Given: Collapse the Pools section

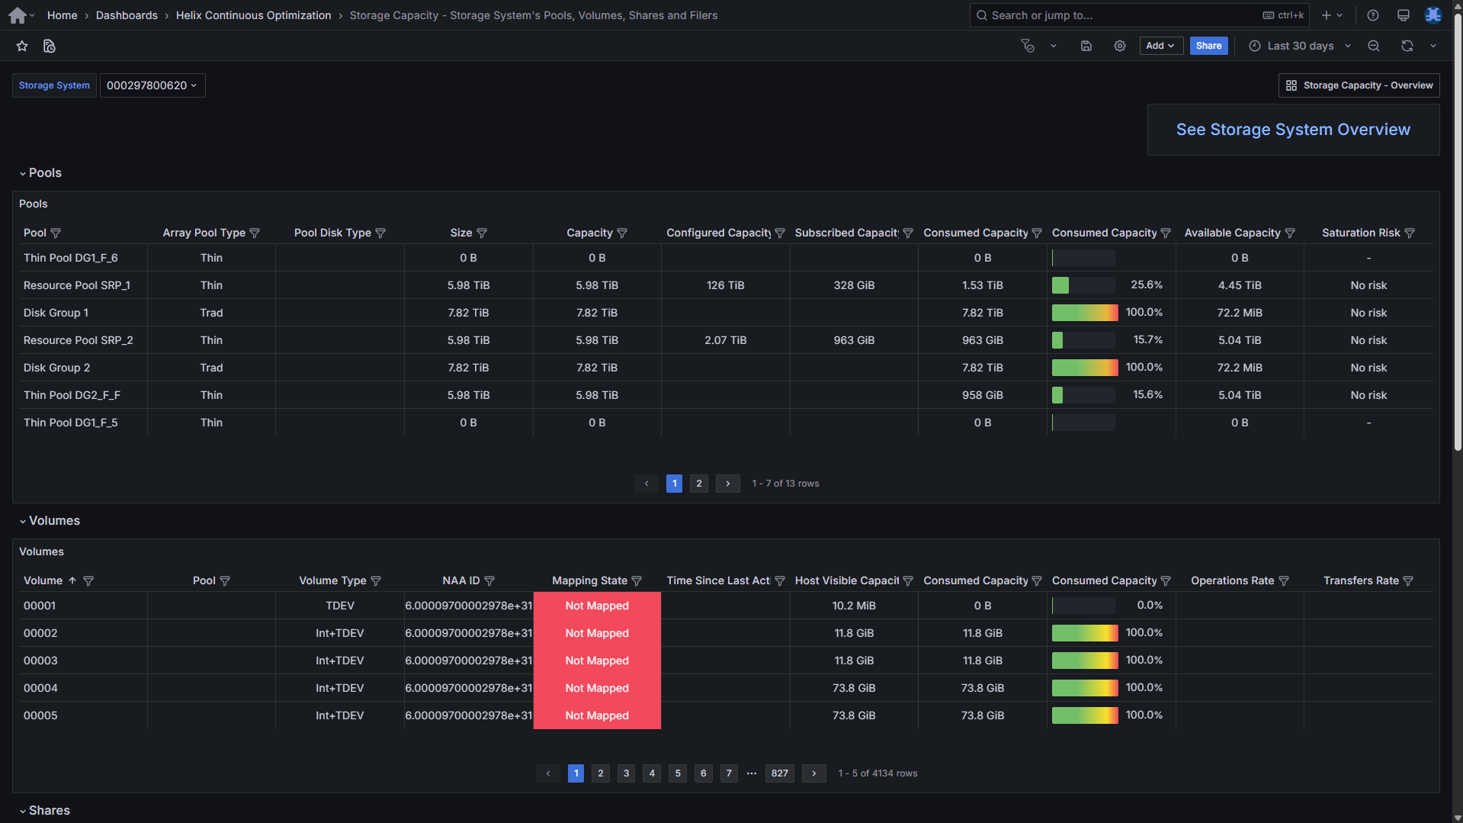Looking at the screenshot, I should (x=23, y=173).
